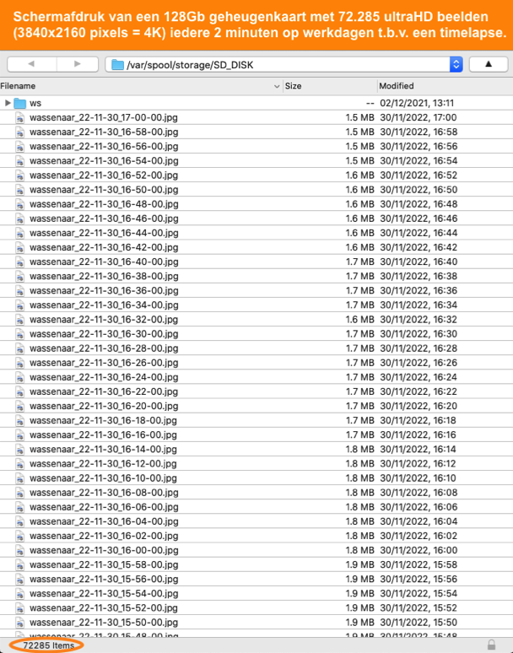Click file icon of wassenaar_22-11-30_17-00-00.jpg
This screenshot has height=653, width=513.
21,117
